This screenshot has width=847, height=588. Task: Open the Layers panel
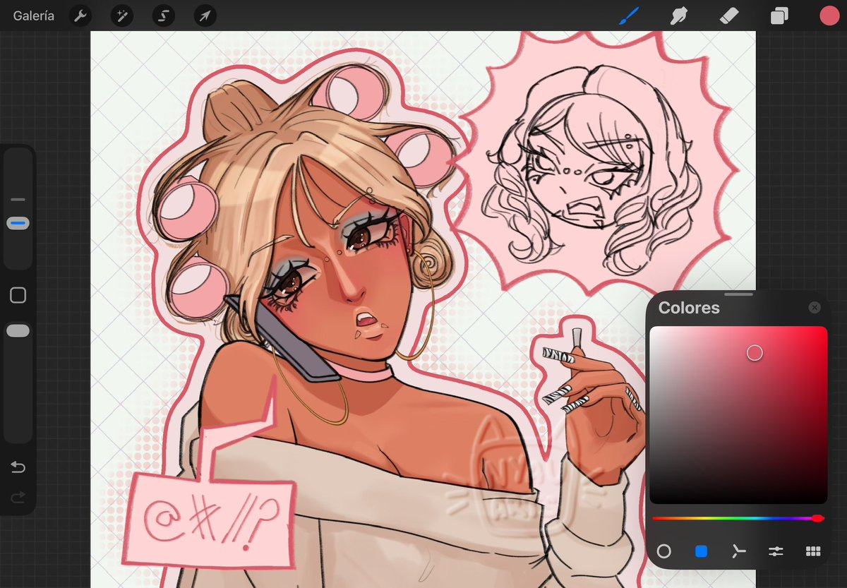pyautogui.click(x=779, y=16)
